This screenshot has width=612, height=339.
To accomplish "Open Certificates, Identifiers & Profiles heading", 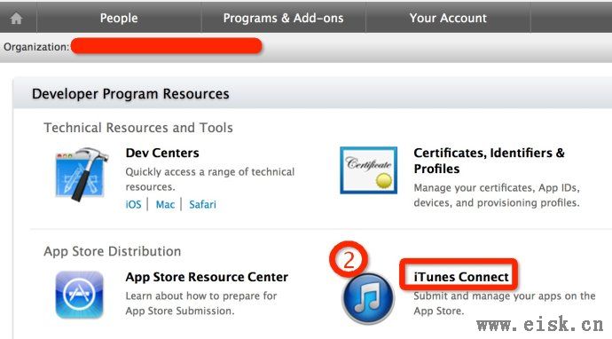I will coord(490,161).
